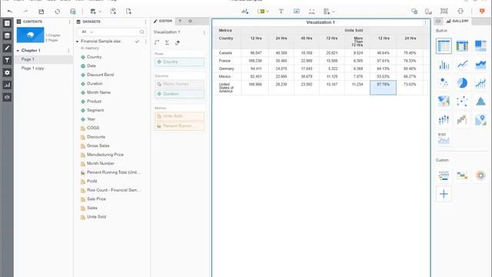Open the Datasets panel from the left sidebar
The image size is (492, 277).
[x=7, y=35]
